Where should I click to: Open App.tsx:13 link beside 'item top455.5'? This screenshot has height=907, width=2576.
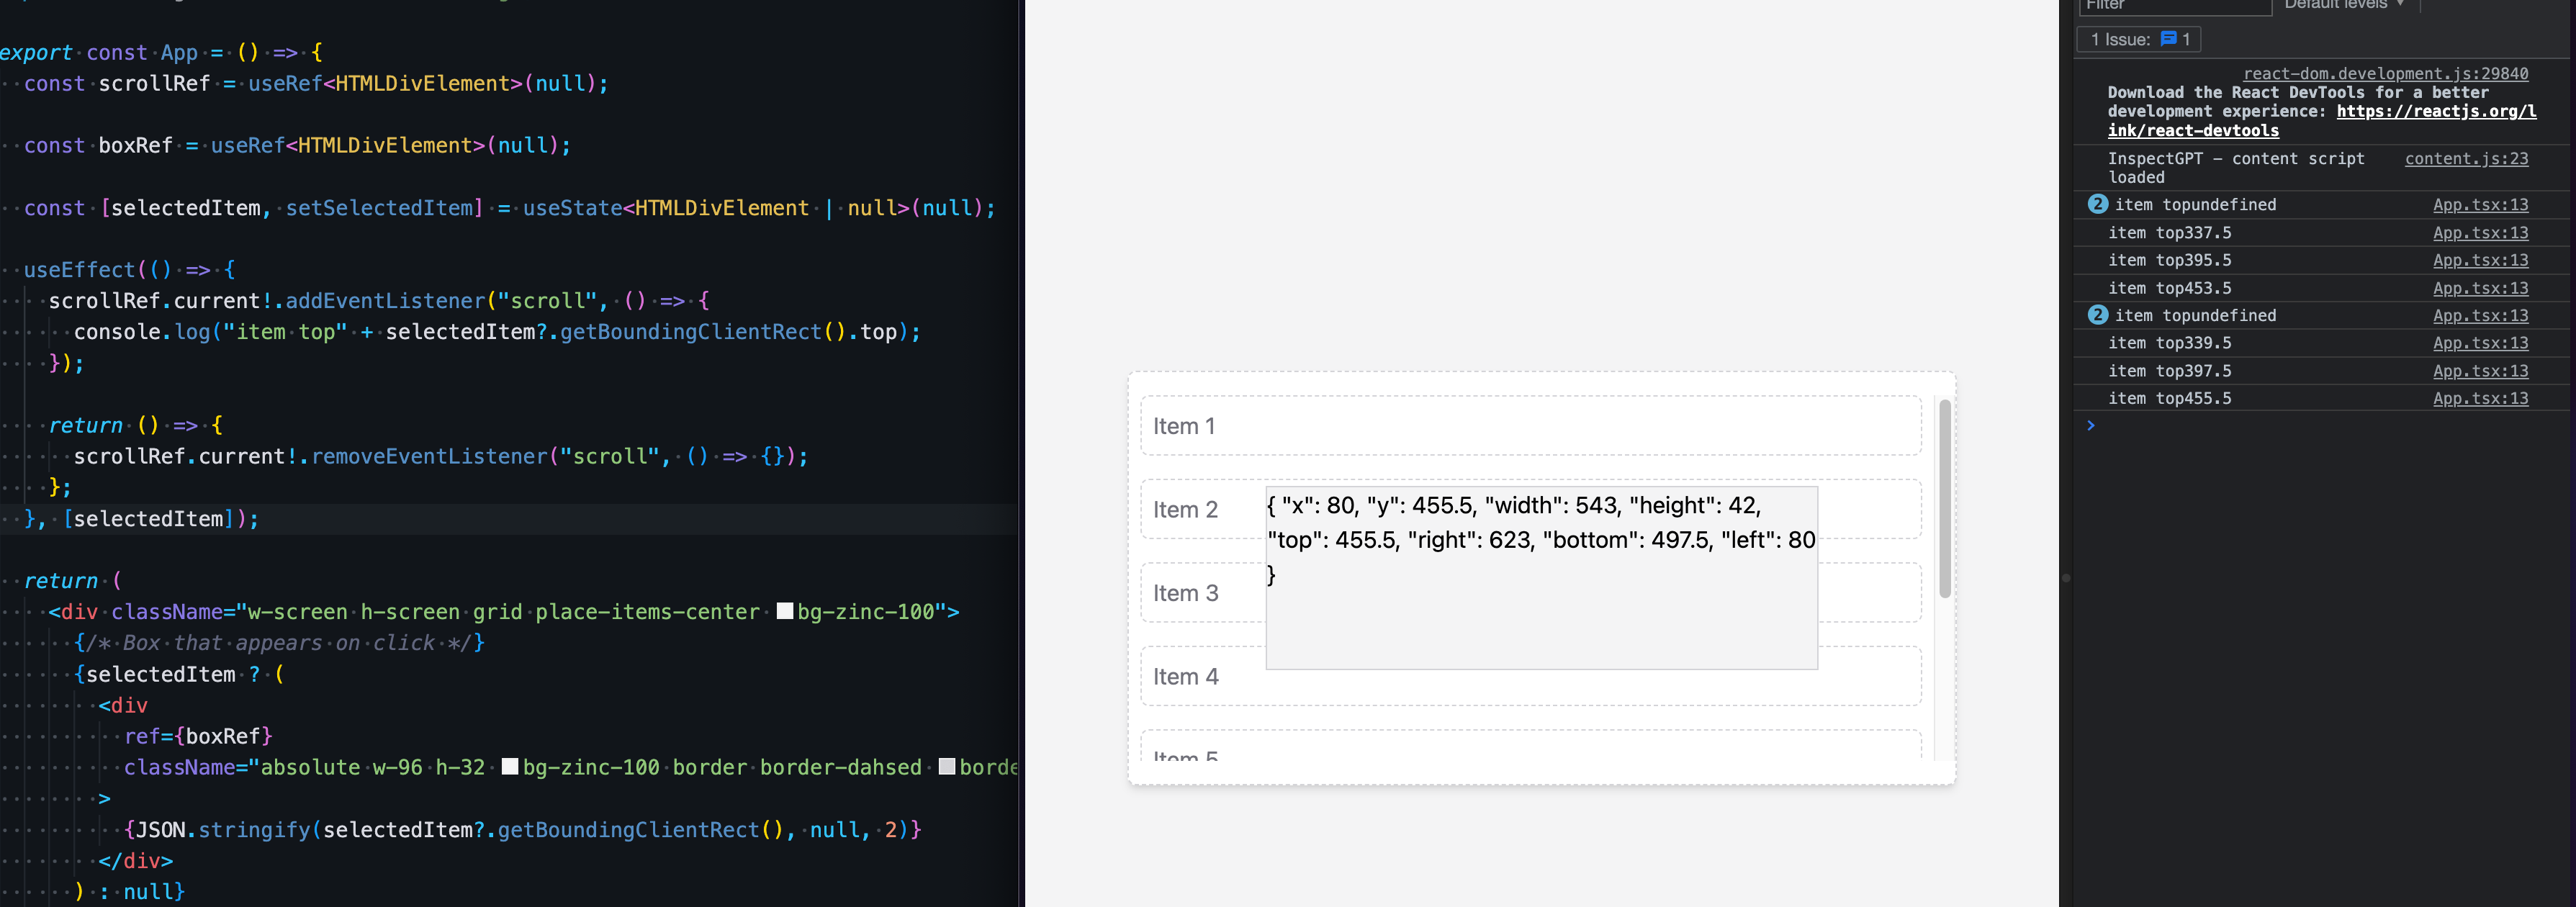2480,398
